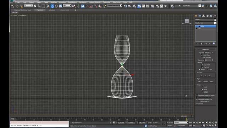This screenshot has height=128, width=227.
Task: Select the Patch output radio button
Action: 202,87
